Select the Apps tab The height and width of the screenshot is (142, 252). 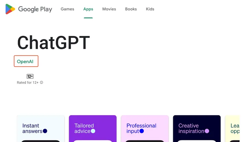pos(88,9)
